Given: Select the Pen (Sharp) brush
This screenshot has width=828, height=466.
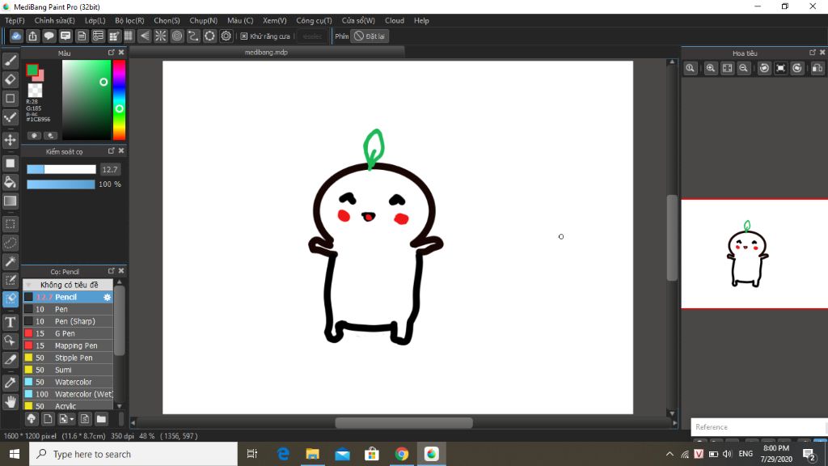Looking at the screenshot, I should (68, 321).
